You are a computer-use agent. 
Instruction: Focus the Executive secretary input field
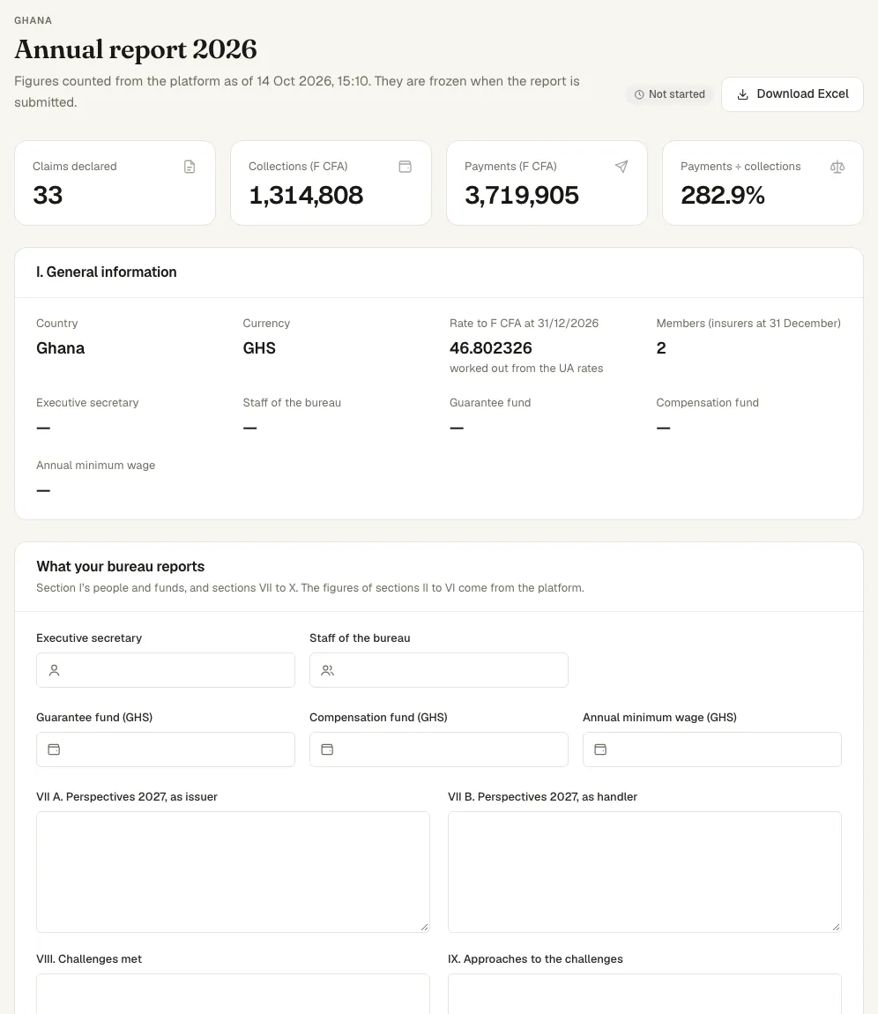pyautogui.click(x=166, y=670)
